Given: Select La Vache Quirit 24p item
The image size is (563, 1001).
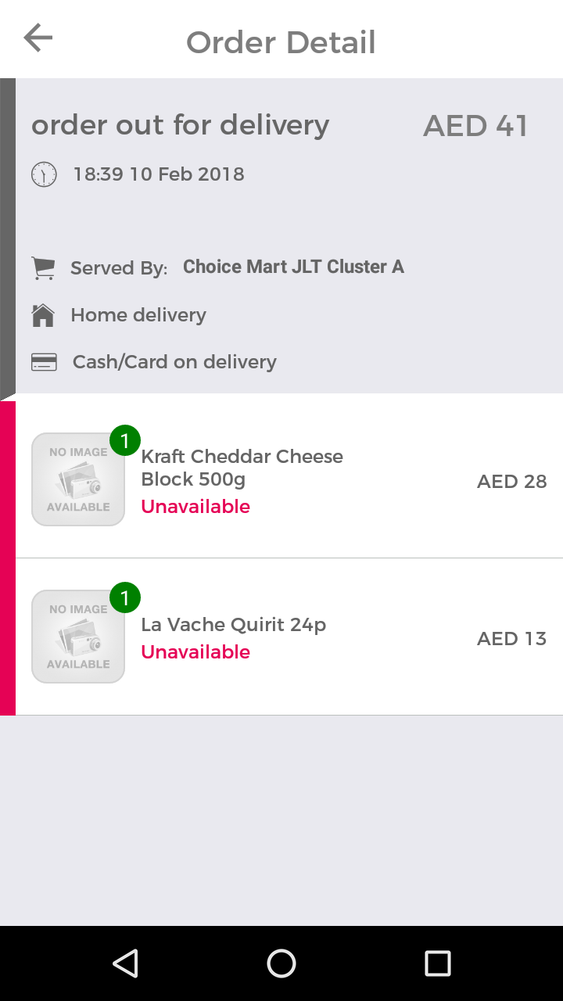Looking at the screenshot, I should (233, 625).
